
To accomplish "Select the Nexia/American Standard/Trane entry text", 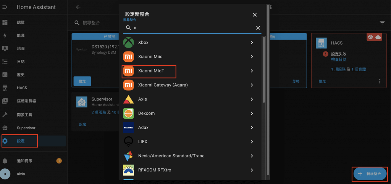I will tap(171, 156).
